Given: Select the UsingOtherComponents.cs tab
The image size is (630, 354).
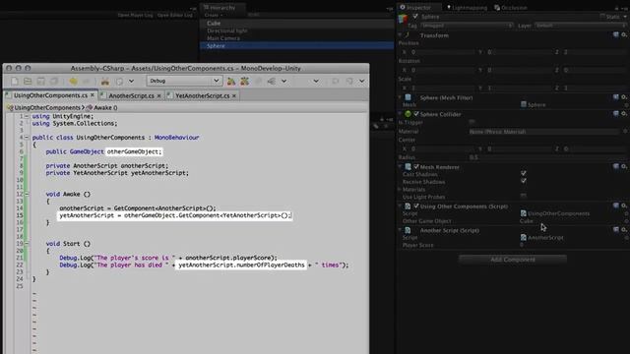Looking at the screenshot, I should point(50,95).
